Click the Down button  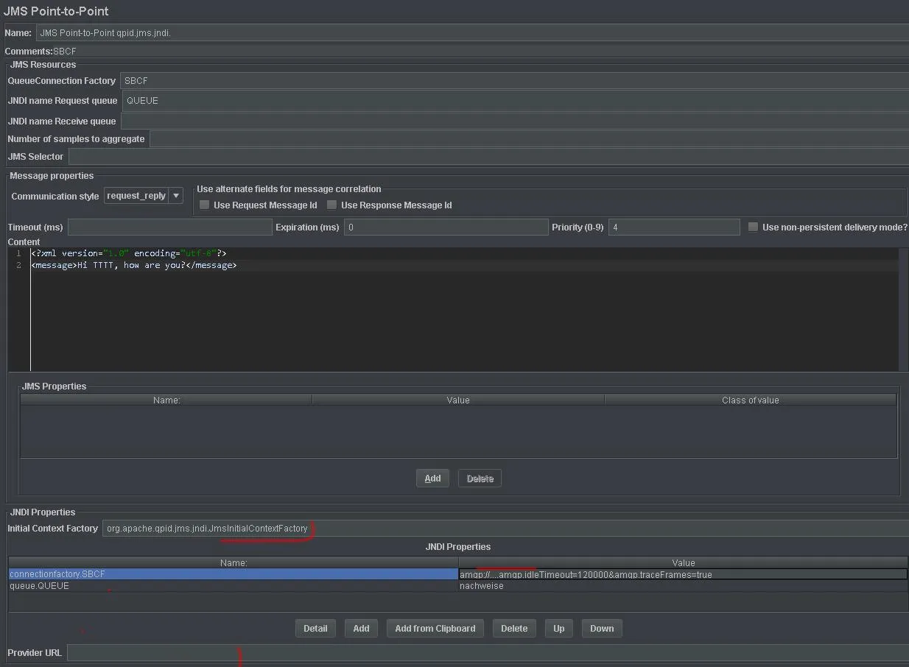(602, 629)
